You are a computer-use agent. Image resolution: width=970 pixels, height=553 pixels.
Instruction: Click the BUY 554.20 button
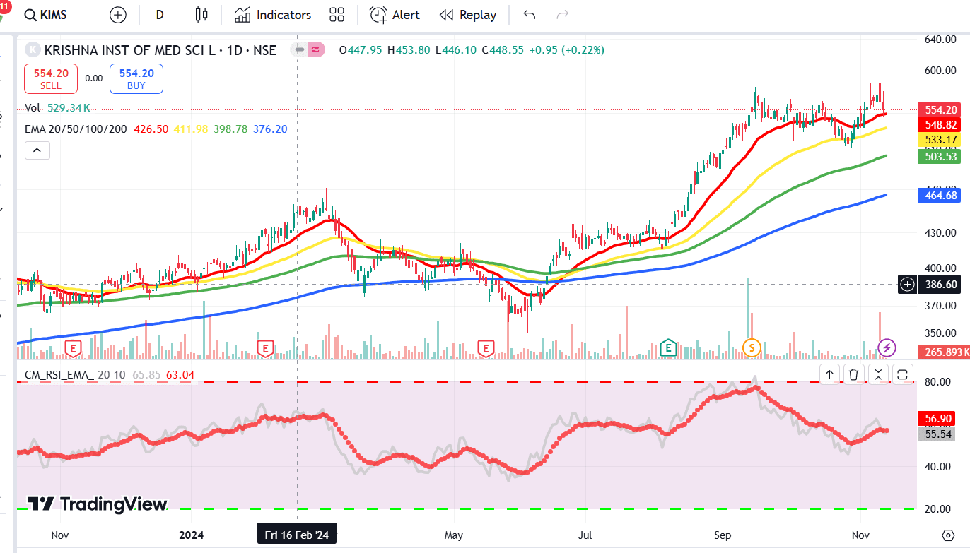(136, 78)
